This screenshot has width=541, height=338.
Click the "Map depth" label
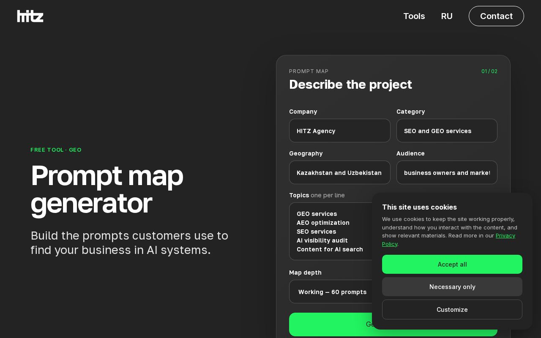[305, 273]
